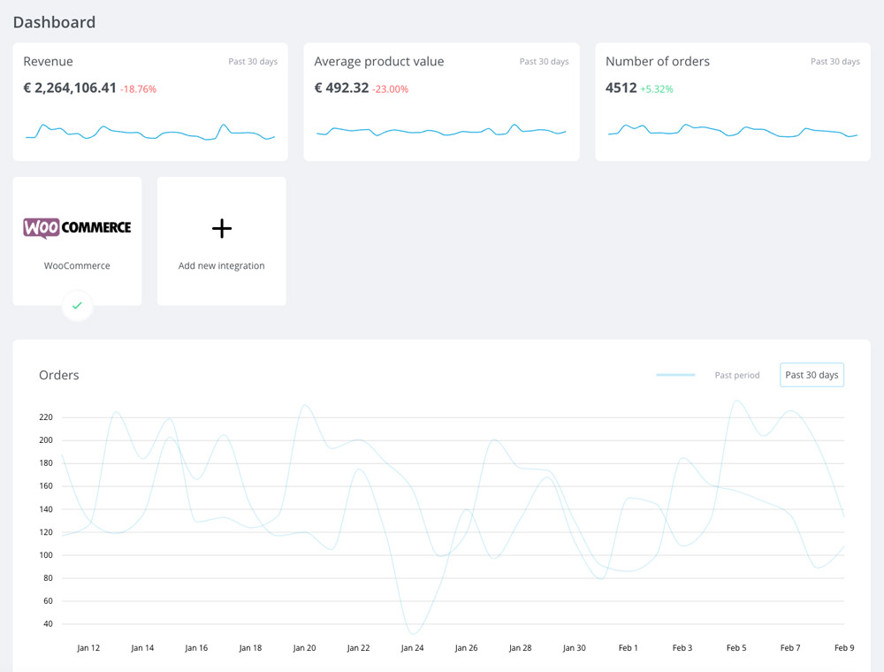The height and width of the screenshot is (672, 884).
Task: Click the Add new integration label
Action: point(222,265)
